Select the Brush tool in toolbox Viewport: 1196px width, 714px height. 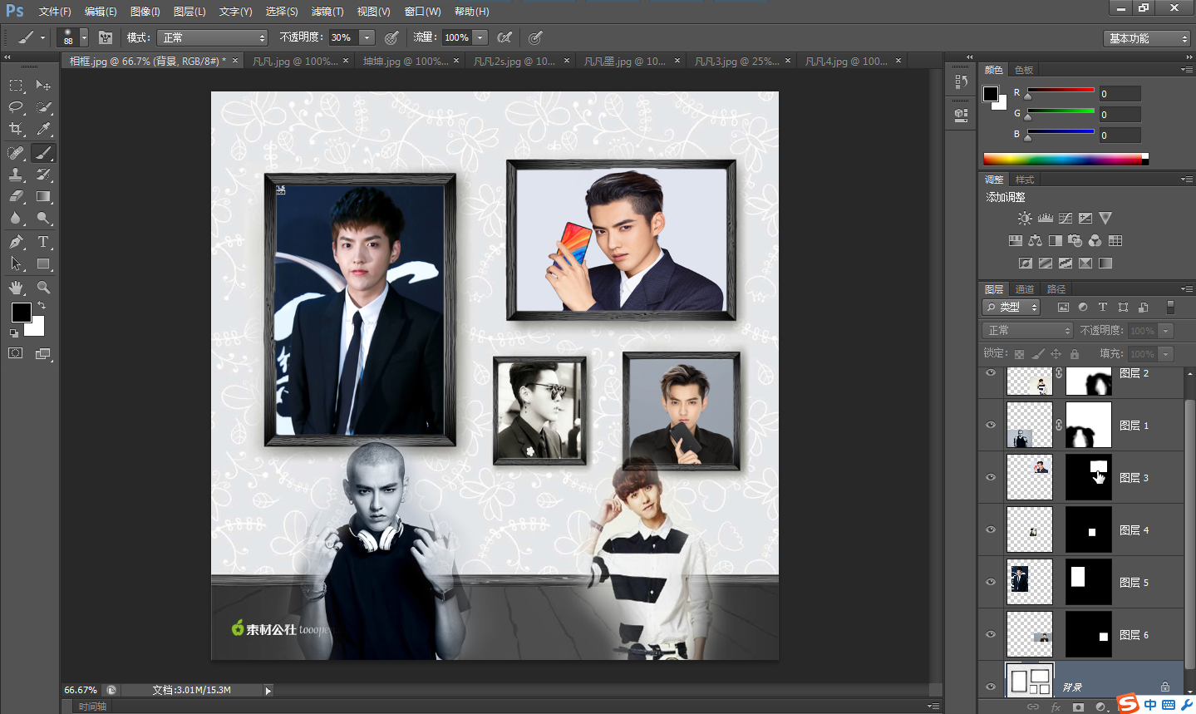(43, 153)
